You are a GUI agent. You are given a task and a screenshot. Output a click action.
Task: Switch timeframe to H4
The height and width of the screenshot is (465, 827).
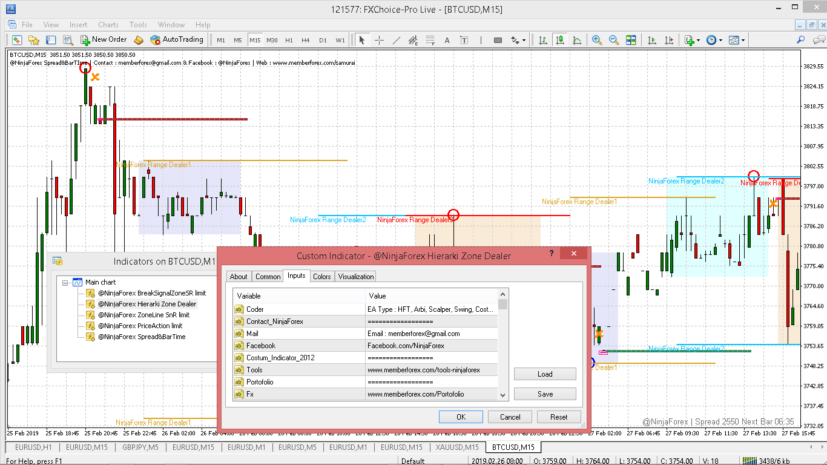tap(306, 41)
